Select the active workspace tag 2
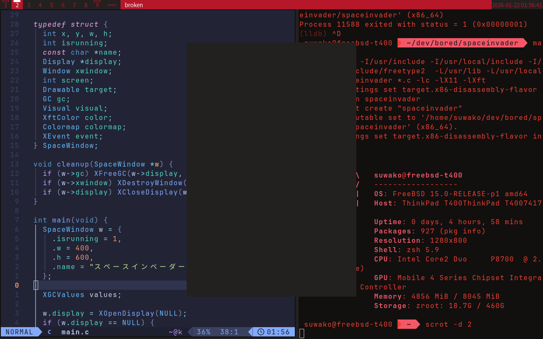 tap(17, 5)
